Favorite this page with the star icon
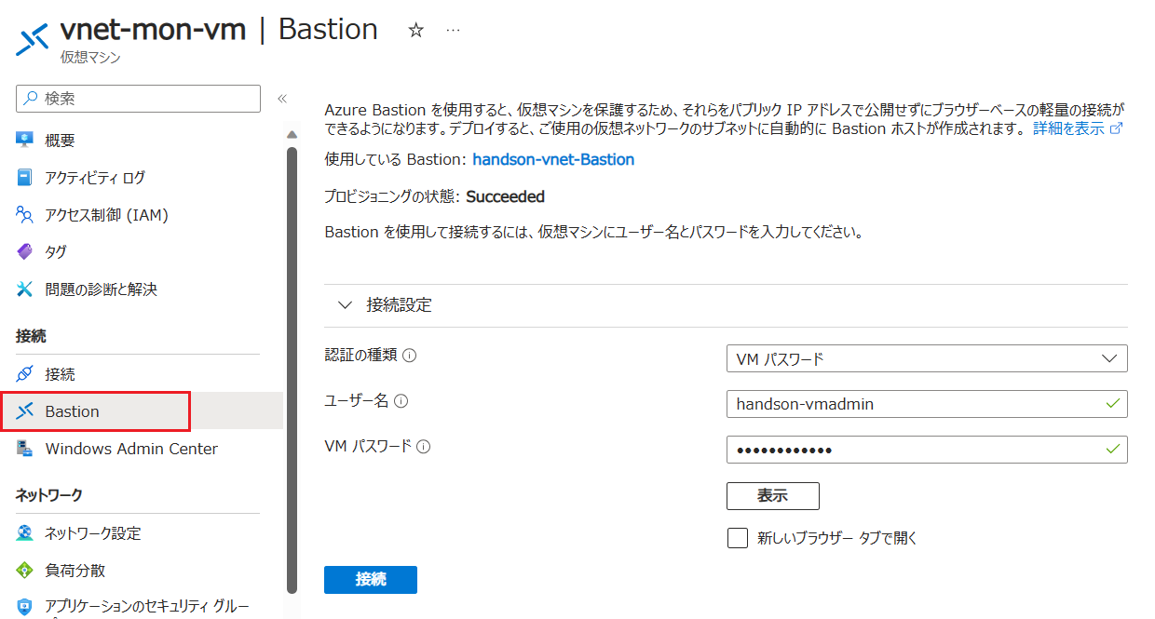 pyautogui.click(x=416, y=31)
